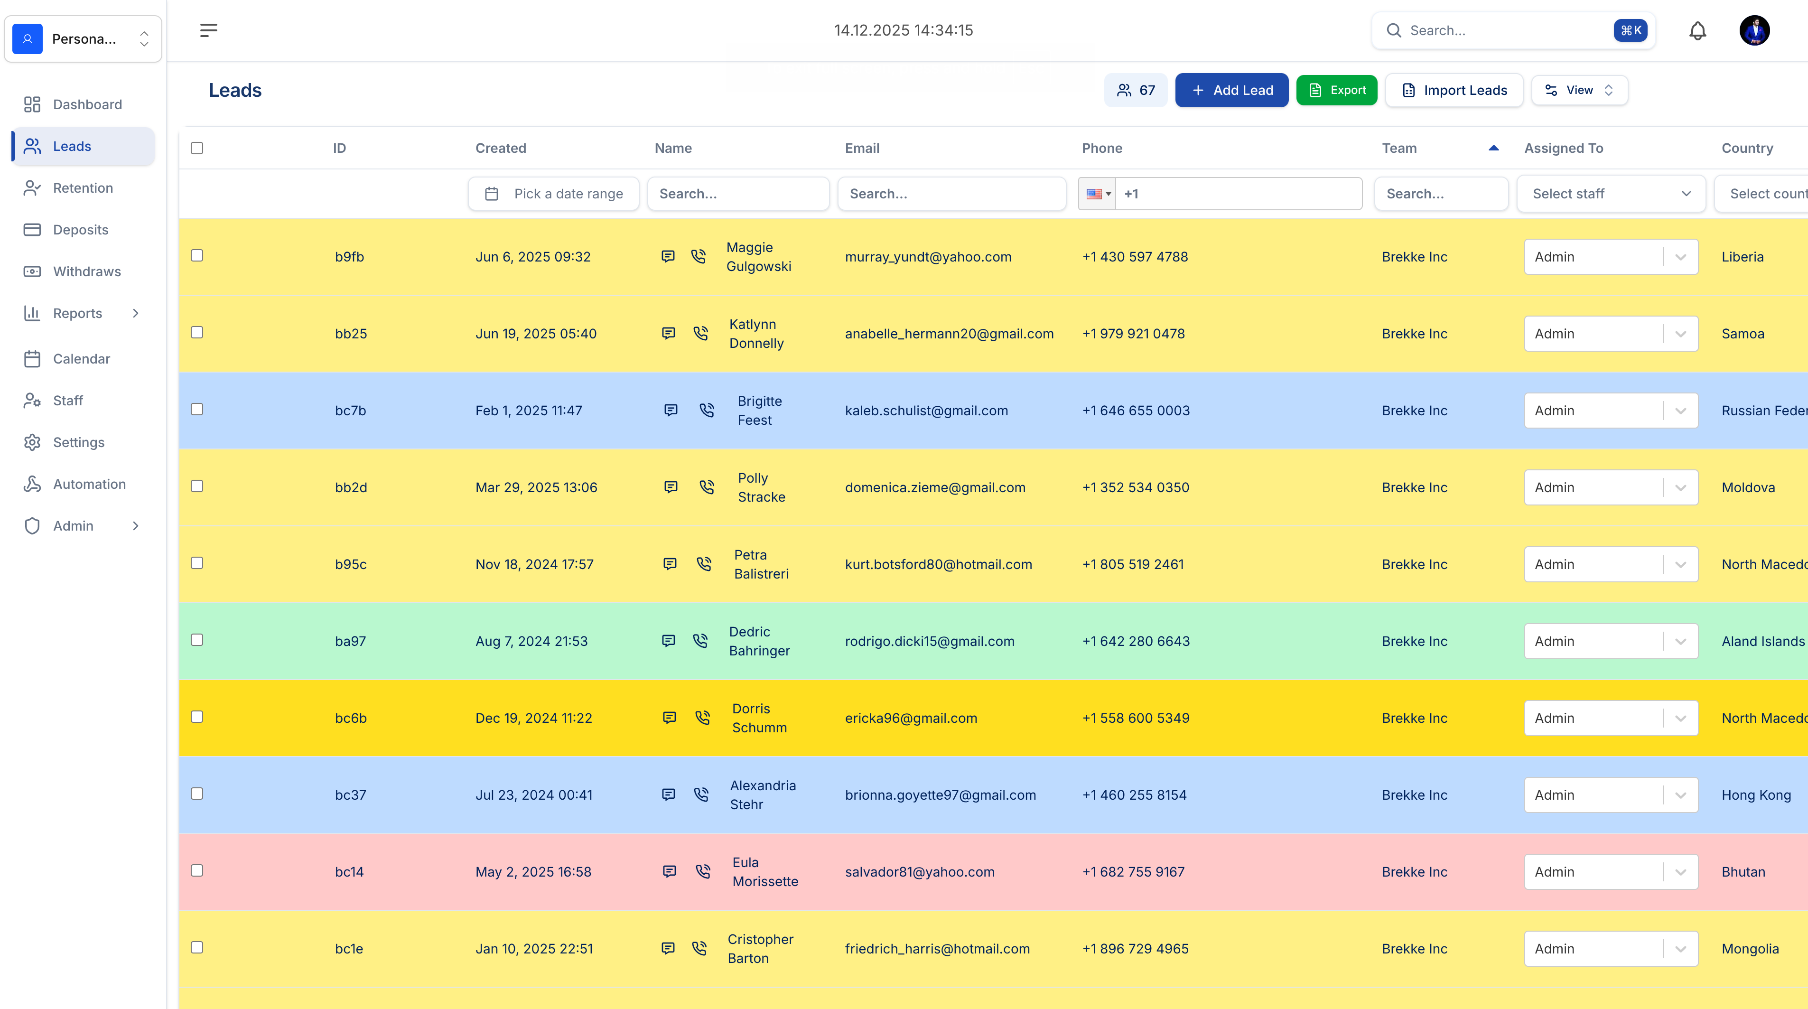Select the checkbox for Eula Morissette's row
This screenshot has width=1808, height=1009.
pos(197,870)
